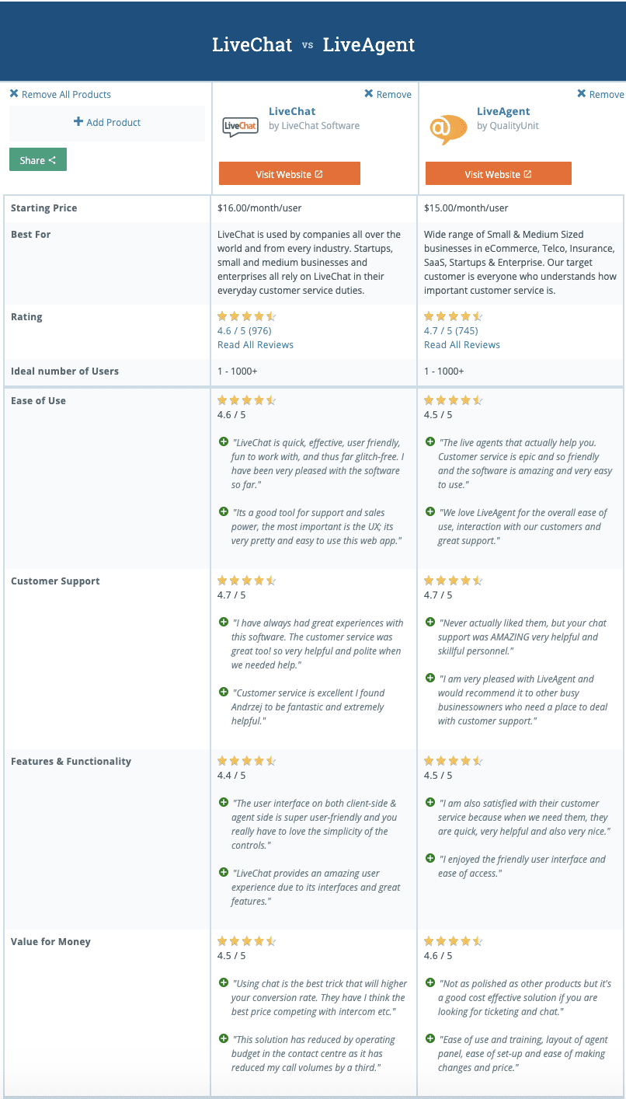Click the X icon on LiveAgent's Remove link

click(x=581, y=93)
